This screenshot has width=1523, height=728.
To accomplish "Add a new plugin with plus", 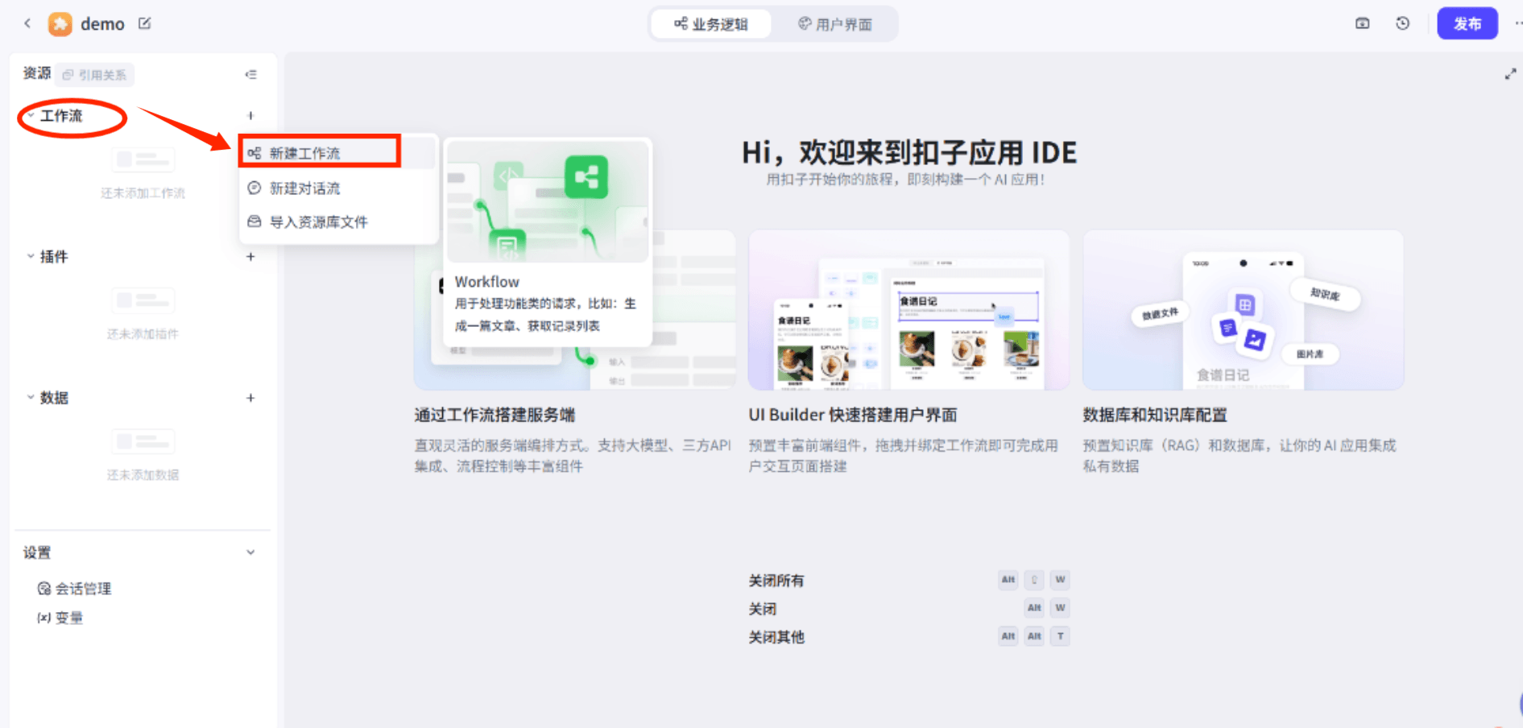I will [250, 257].
